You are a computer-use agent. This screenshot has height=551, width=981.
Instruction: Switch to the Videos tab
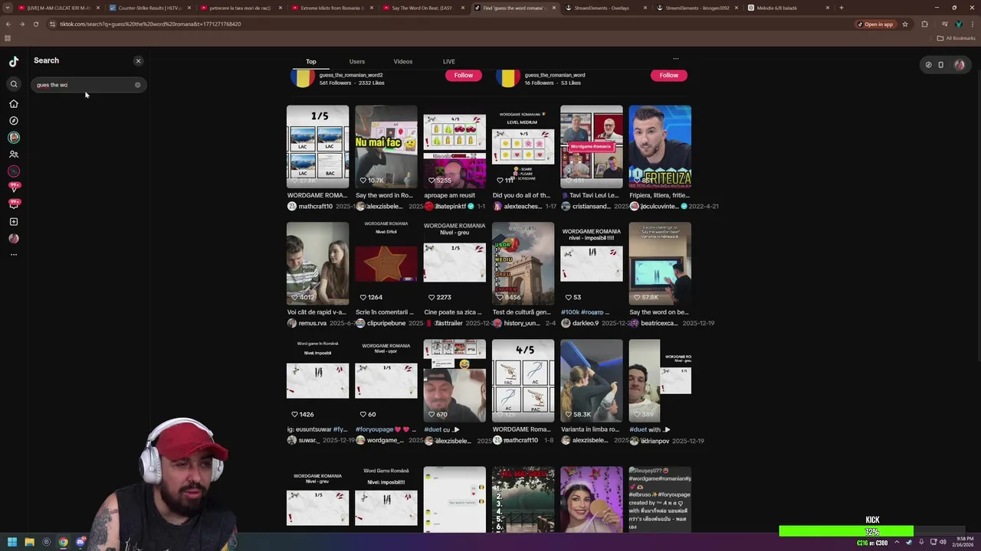tap(403, 61)
